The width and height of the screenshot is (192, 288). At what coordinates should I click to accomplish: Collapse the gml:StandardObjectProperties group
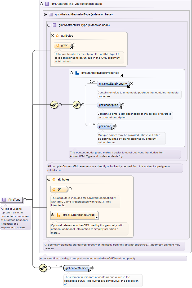click(x=72, y=73)
